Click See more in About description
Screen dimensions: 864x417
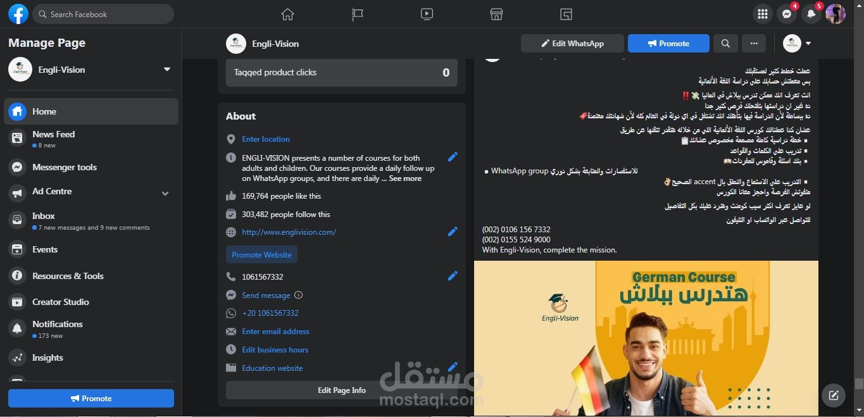point(405,178)
